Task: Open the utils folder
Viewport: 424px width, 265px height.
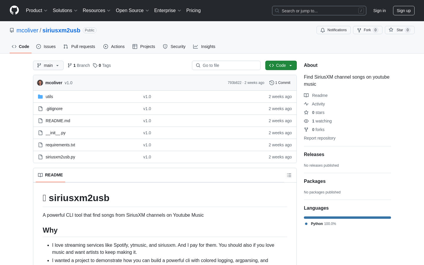Action: [49, 97]
